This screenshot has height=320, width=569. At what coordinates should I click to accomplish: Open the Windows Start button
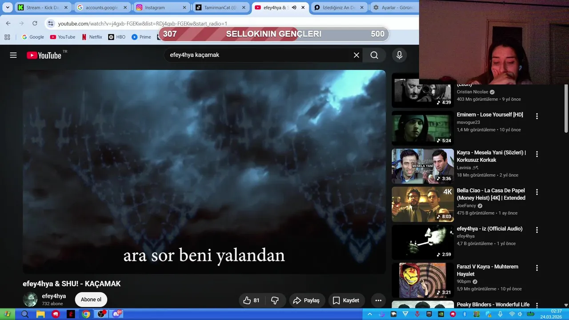(x=7, y=314)
